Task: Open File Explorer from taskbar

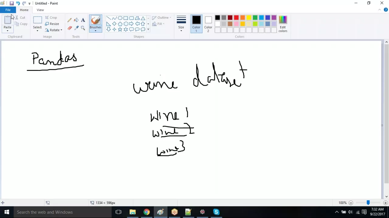Action: tap(133, 212)
